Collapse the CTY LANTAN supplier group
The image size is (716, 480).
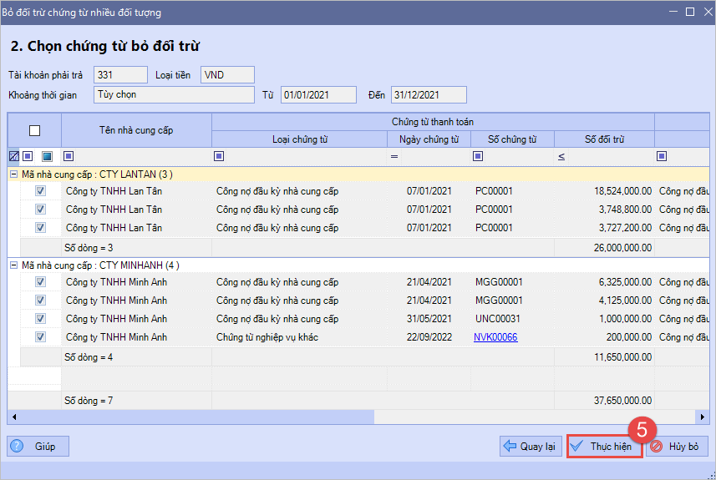(13, 174)
